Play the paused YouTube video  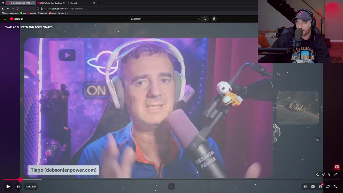8,187
